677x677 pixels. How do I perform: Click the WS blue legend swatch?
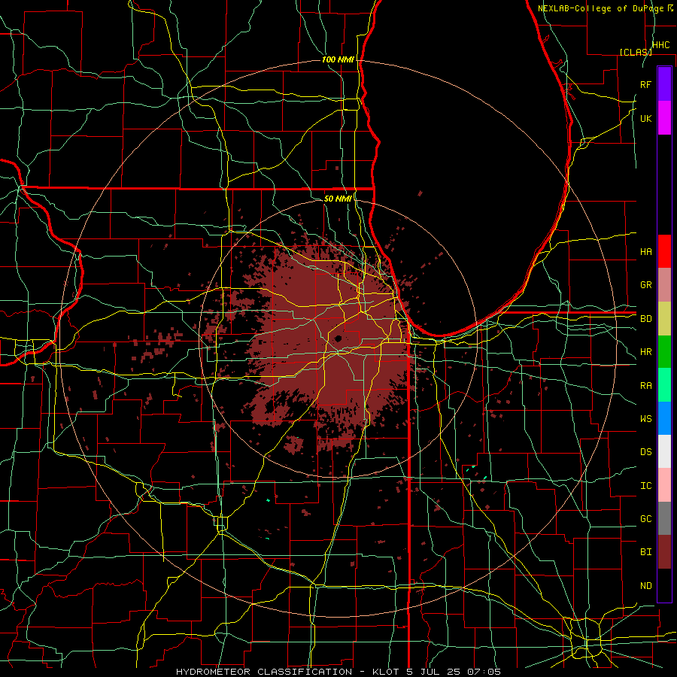[x=664, y=418]
